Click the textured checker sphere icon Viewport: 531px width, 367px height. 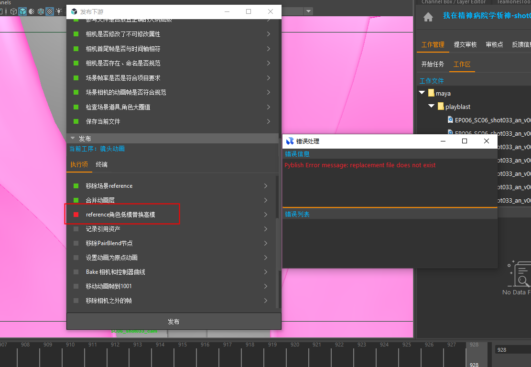[49, 11]
